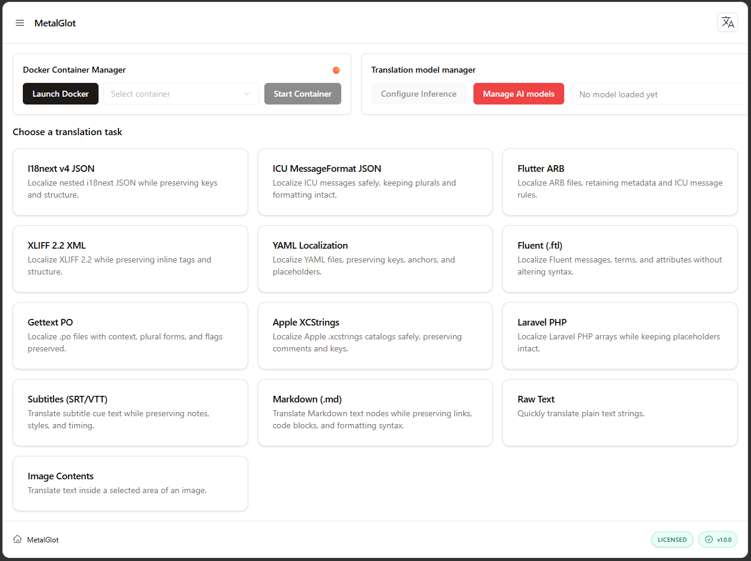
Task: Open the hamburger navigation menu
Action: tap(20, 23)
